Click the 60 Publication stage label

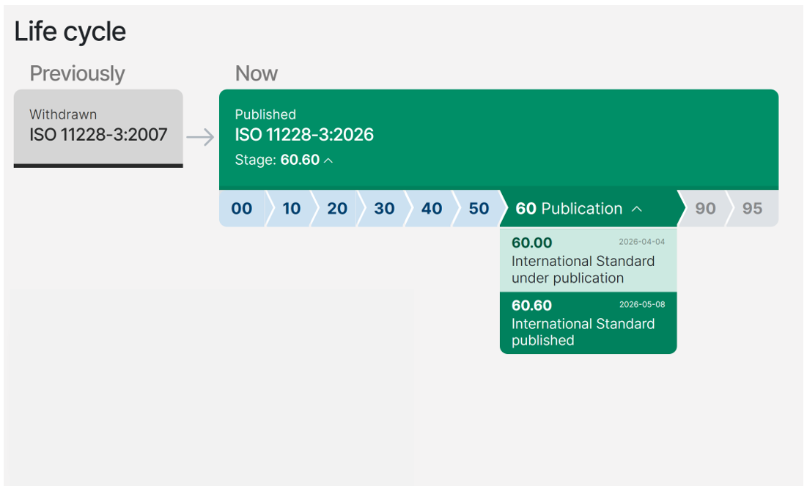(569, 208)
